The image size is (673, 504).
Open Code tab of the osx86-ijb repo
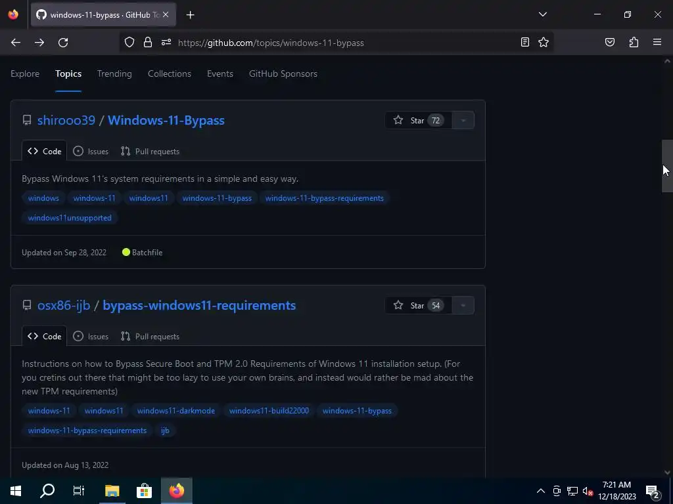(45, 337)
